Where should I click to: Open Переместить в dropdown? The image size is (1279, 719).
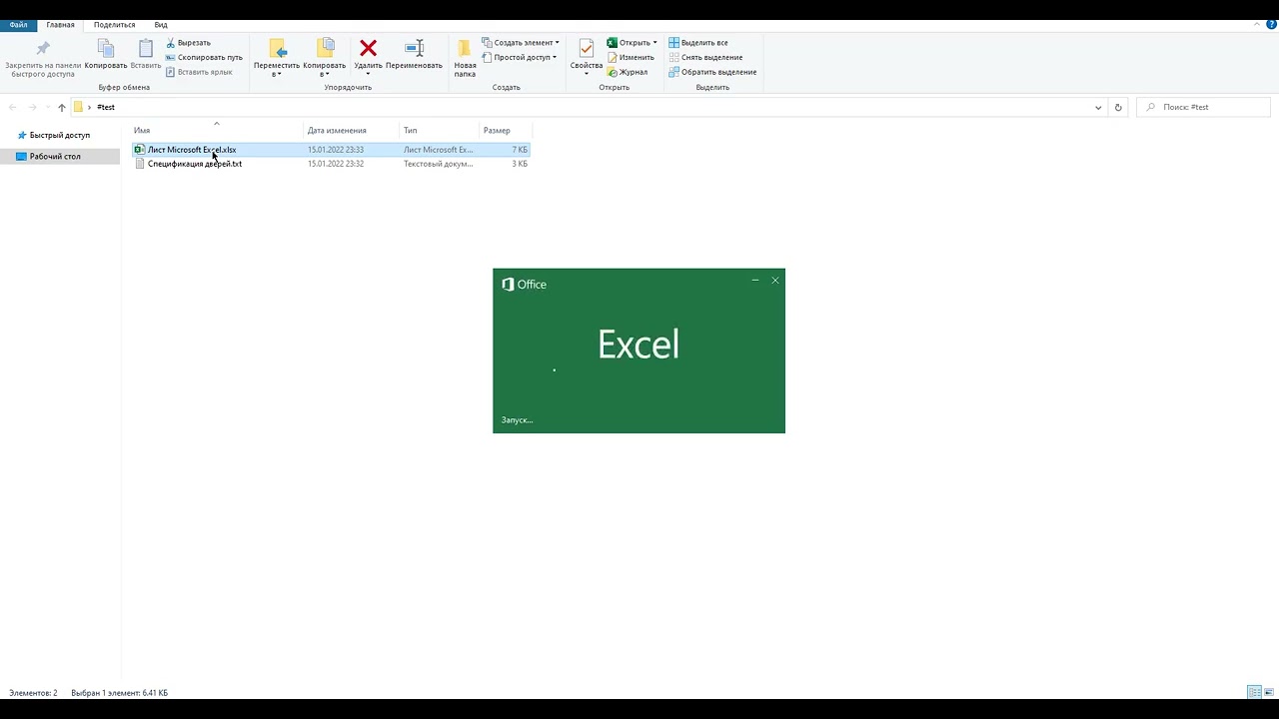(277, 59)
